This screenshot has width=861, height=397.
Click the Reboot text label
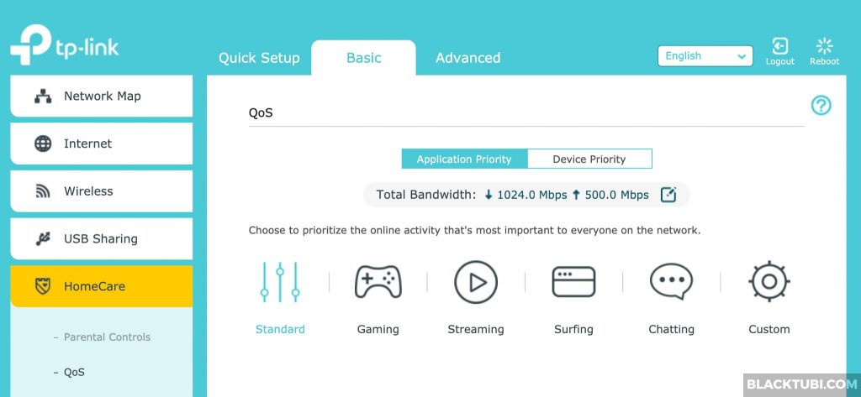click(x=824, y=61)
